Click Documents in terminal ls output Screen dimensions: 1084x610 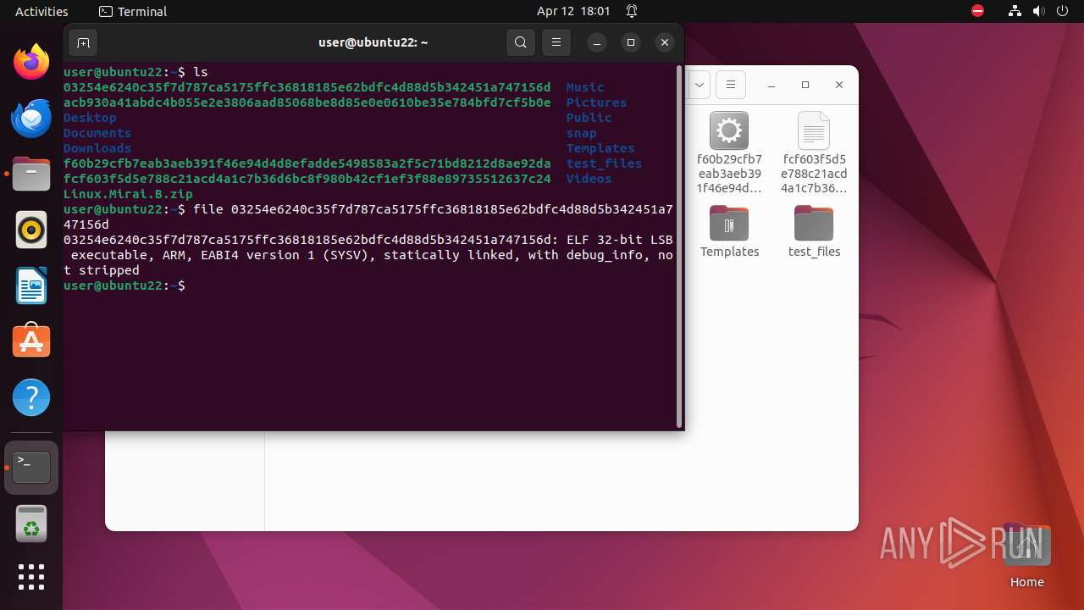tap(97, 133)
